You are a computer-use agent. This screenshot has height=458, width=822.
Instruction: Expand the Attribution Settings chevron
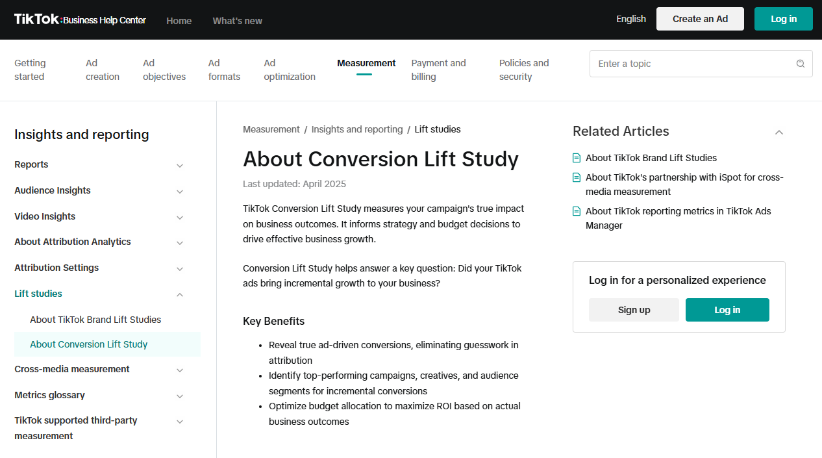pyautogui.click(x=180, y=269)
